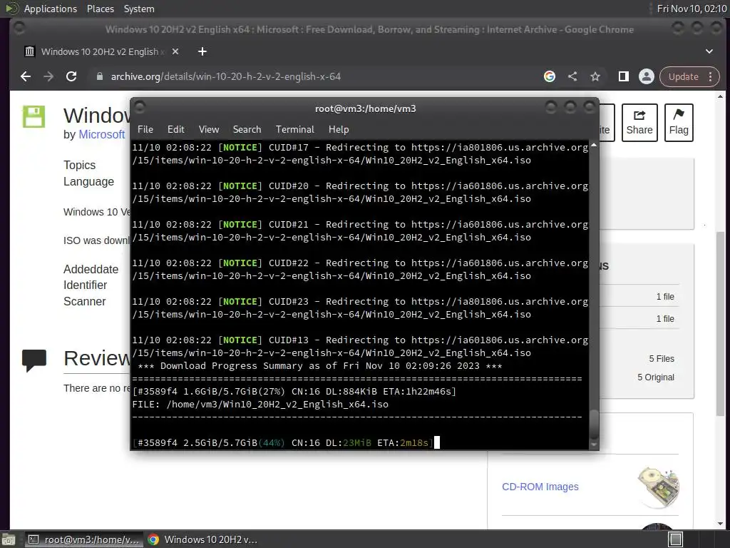Open the Chrome profile avatar

pos(646,76)
